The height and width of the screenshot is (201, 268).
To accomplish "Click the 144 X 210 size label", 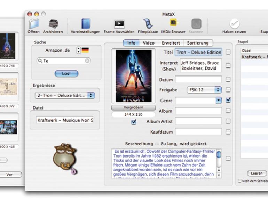I will click(134, 114).
